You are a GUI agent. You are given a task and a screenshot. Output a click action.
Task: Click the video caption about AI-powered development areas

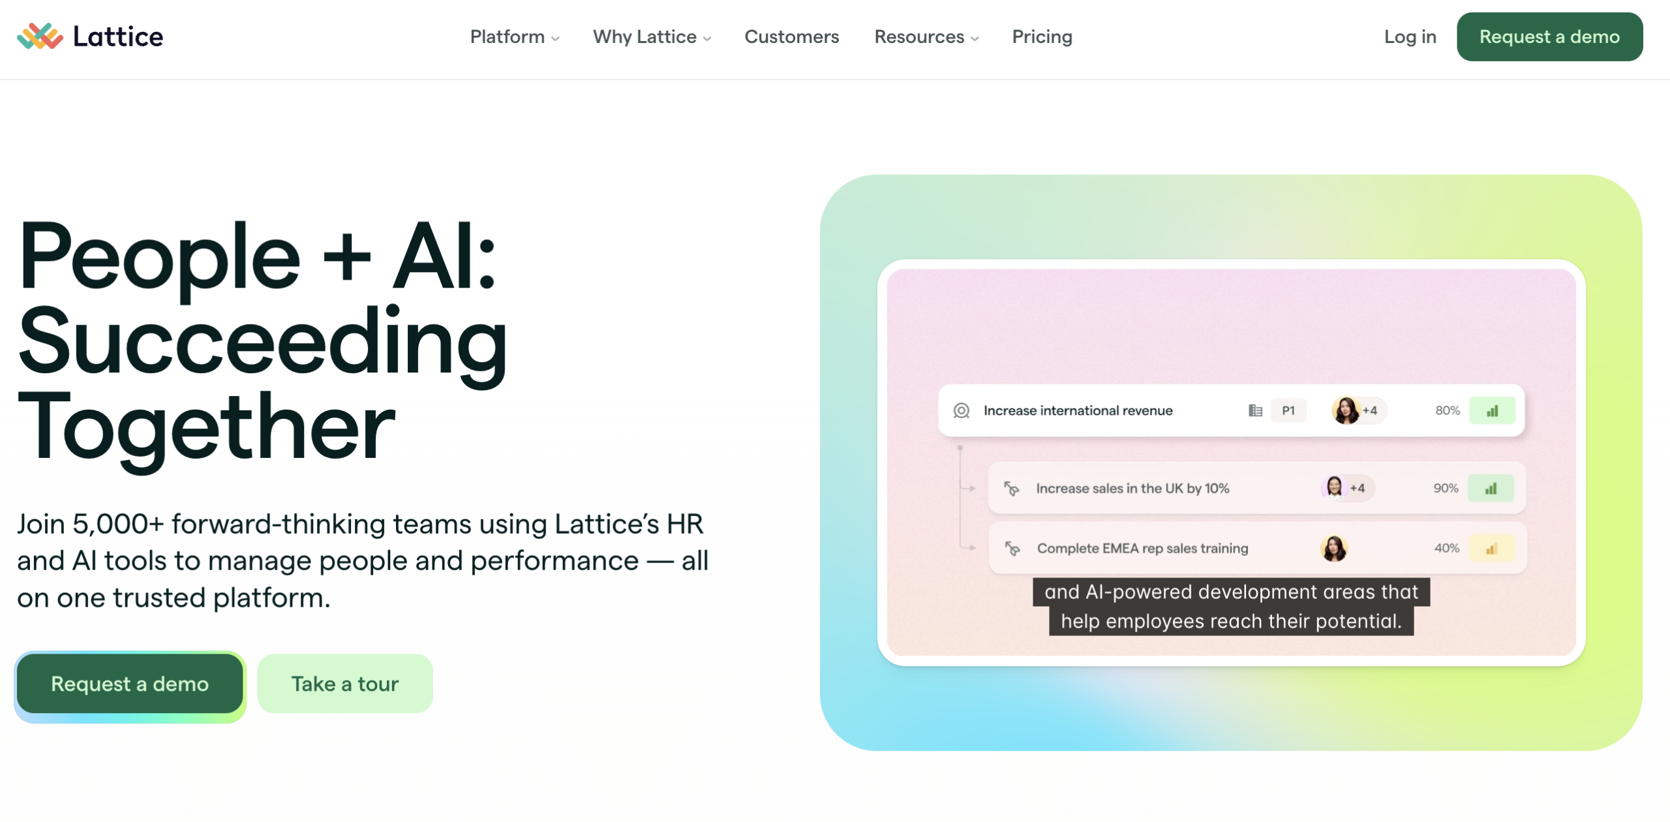(1231, 606)
